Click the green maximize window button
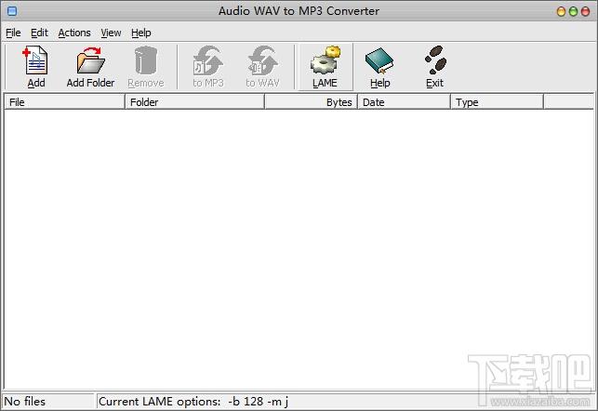598x411 pixels. pos(573,11)
